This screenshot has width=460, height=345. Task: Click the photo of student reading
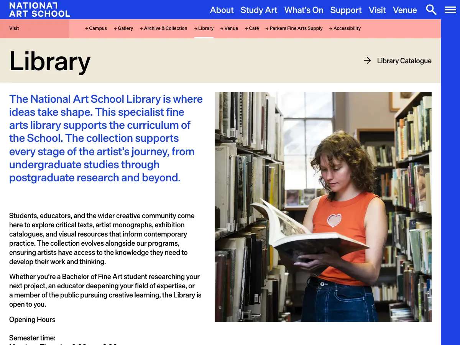323,207
